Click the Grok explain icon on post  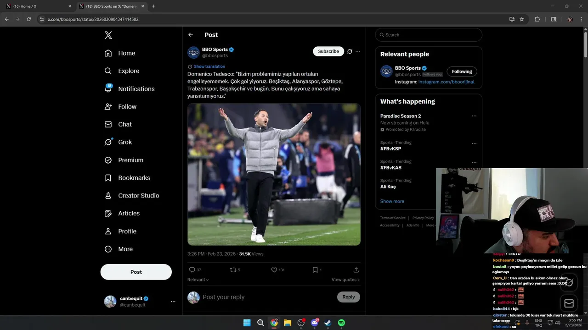[x=350, y=51]
